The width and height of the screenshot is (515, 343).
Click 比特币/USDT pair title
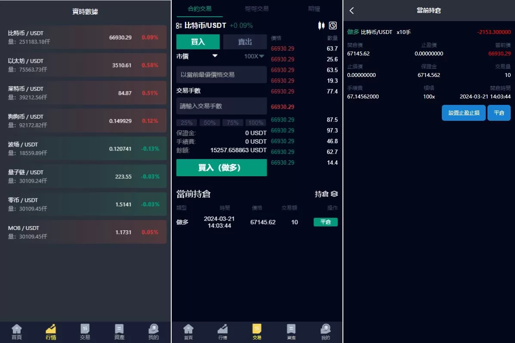tap(205, 26)
